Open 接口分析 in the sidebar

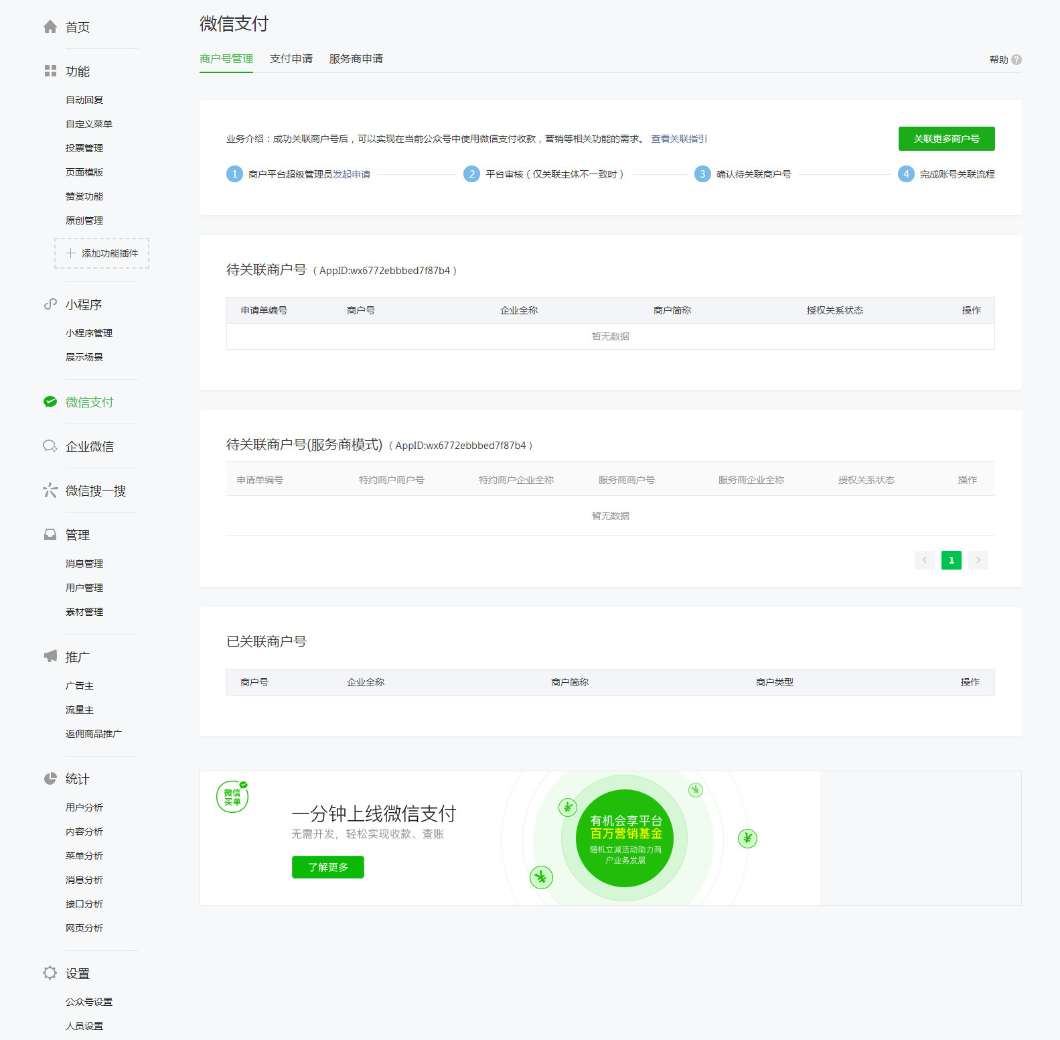pyautogui.click(x=84, y=904)
